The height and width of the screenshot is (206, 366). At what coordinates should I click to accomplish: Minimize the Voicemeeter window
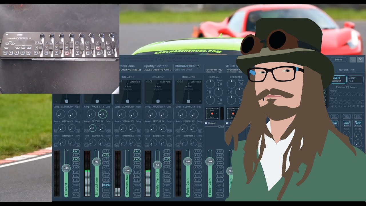tap(353, 60)
